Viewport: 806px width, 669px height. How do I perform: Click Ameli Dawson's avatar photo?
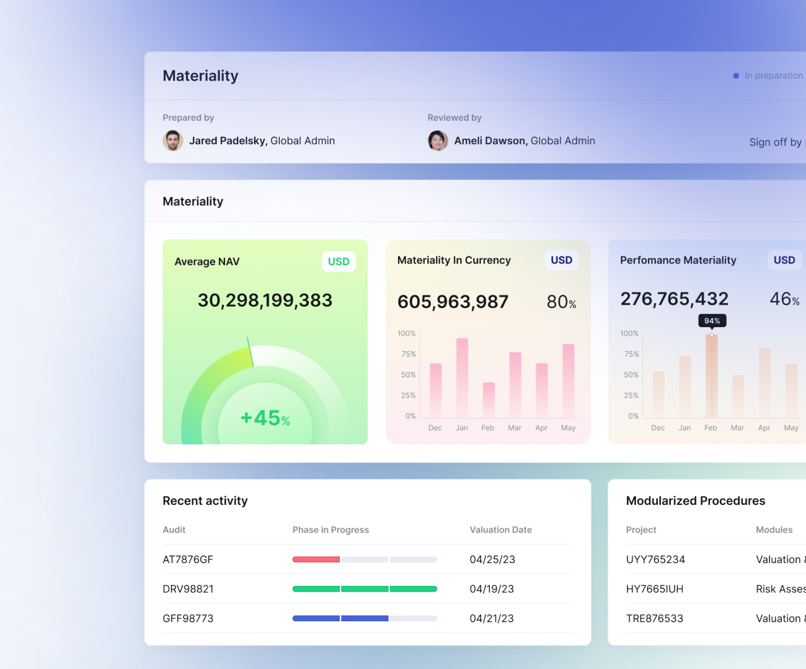(438, 141)
